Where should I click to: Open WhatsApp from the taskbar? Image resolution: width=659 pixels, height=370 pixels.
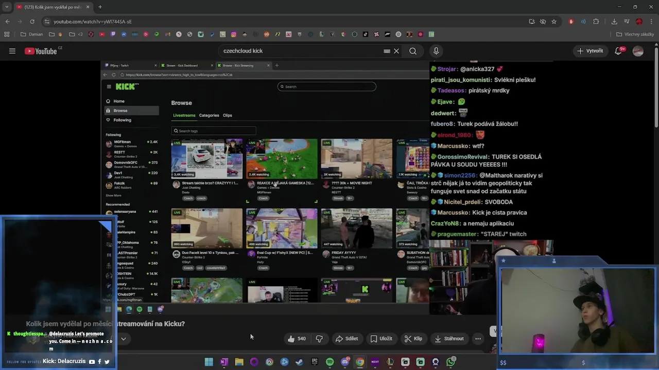pyautogui.click(x=451, y=362)
